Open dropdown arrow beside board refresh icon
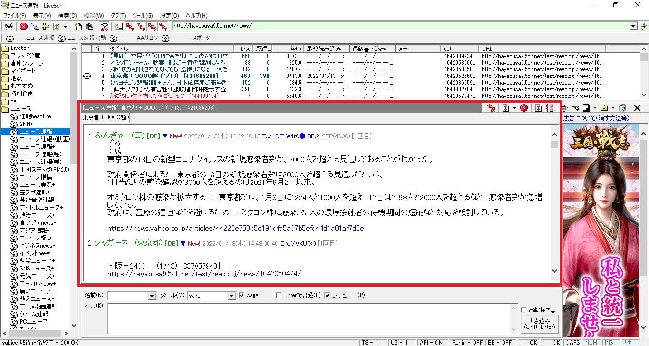 point(65,27)
